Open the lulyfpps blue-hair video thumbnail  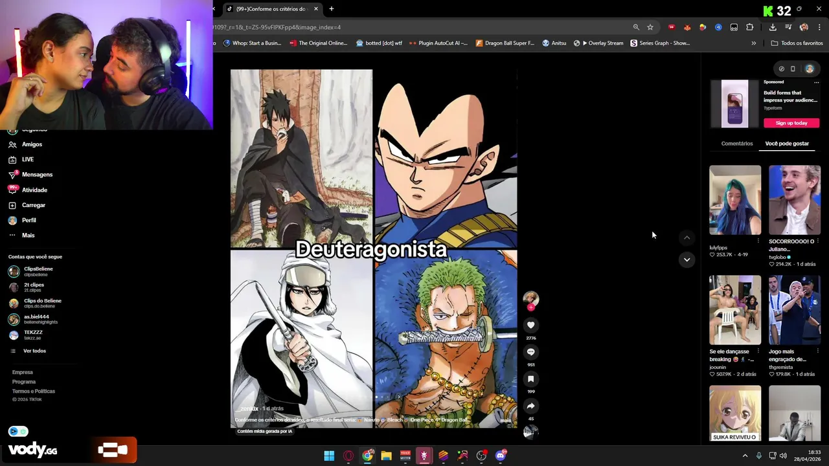pos(735,200)
